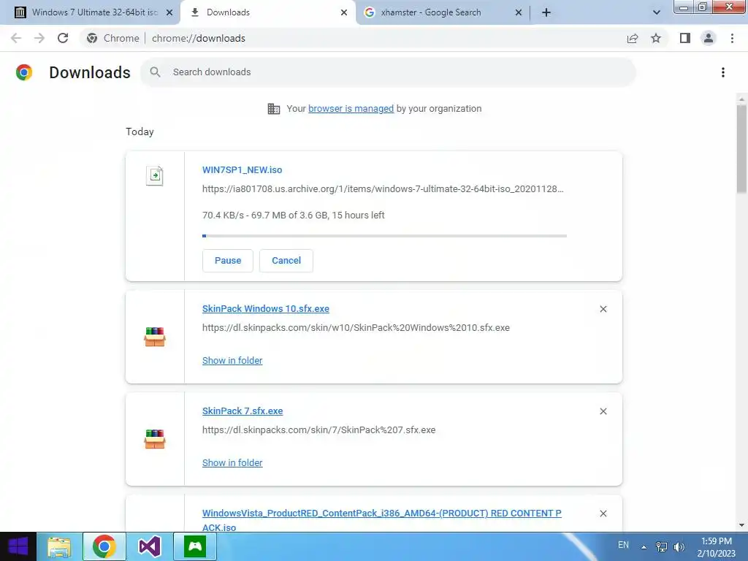Image resolution: width=748 pixels, height=561 pixels.
Task: Click the WIN7SP1_NEW.iso file icon
Action: [155, 175]
